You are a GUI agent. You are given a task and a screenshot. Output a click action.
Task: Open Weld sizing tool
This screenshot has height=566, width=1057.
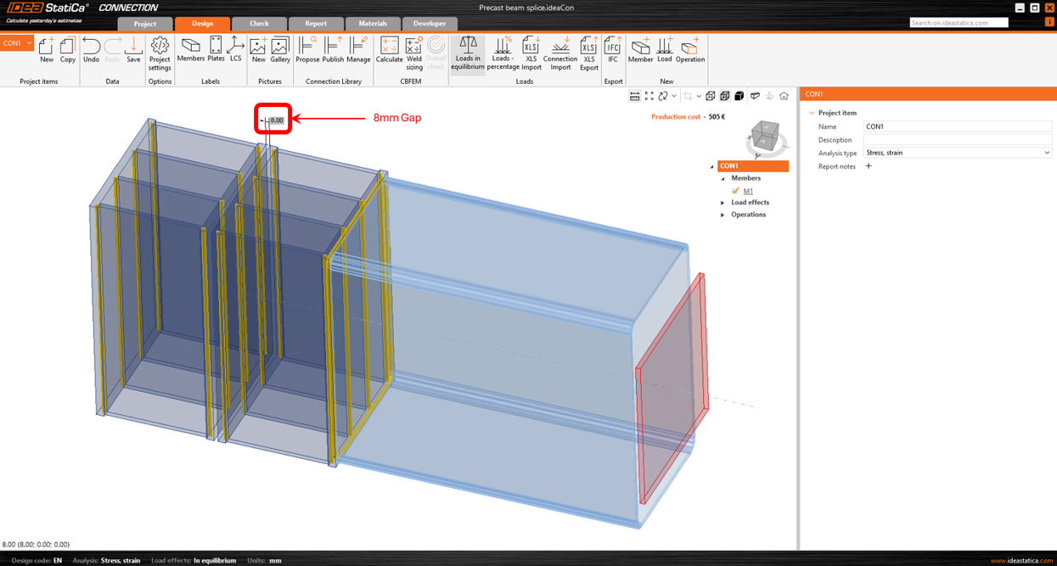413,51
